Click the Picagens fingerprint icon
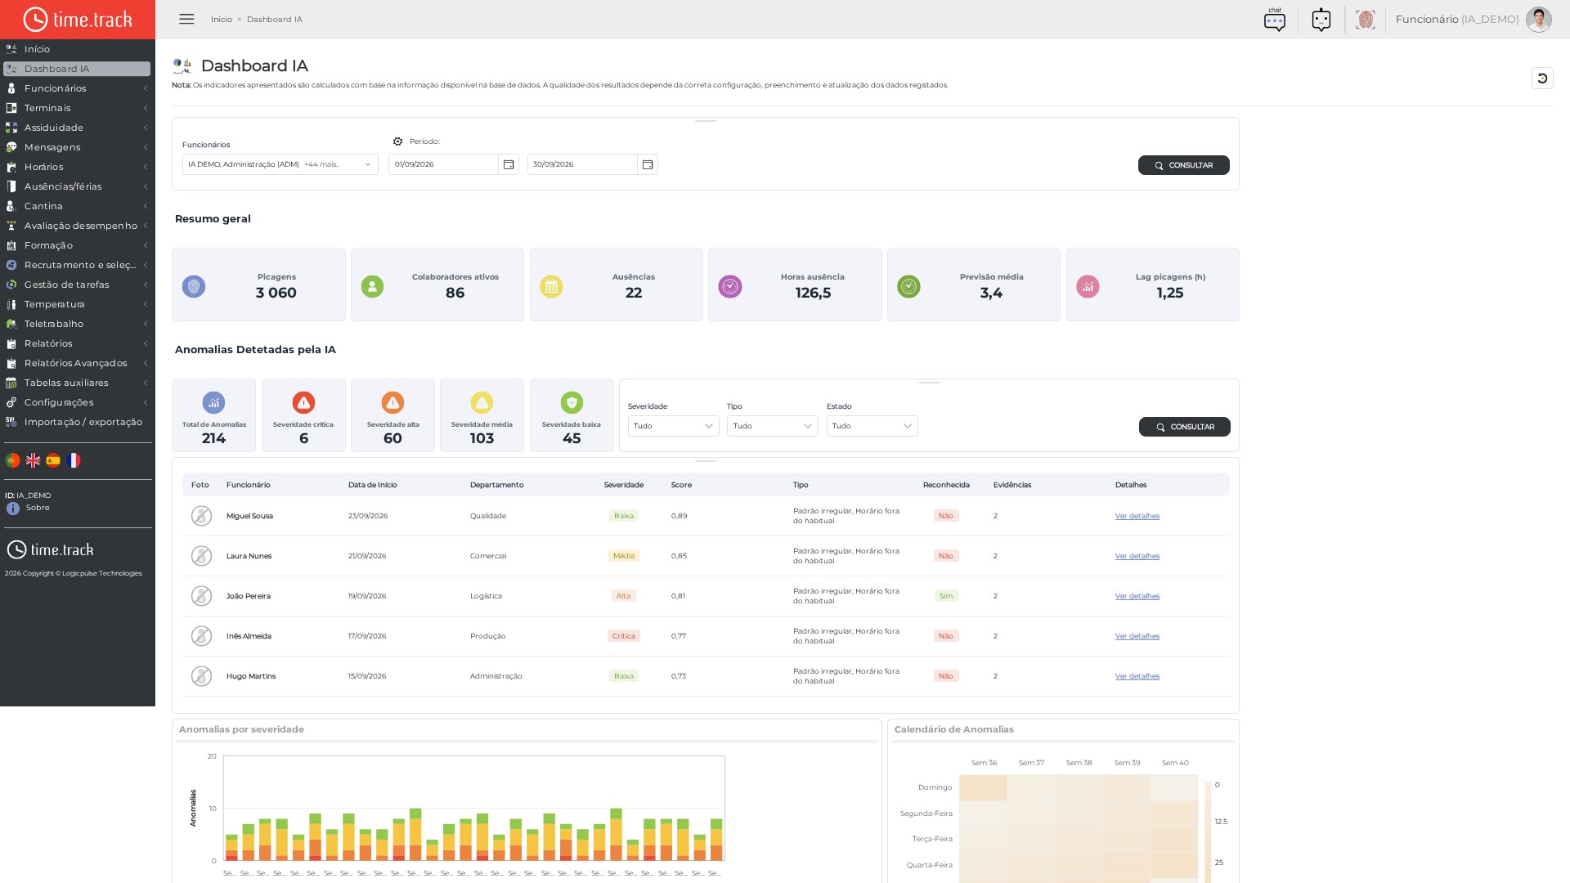Image resolution: width=1570 pixels, height=883 pixels. [x=194, y=286]
